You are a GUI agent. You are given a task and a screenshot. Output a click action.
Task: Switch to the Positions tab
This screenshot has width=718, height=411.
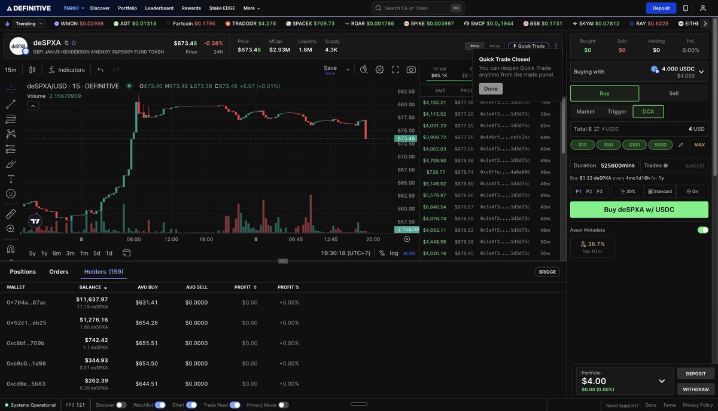pos(23,272)
